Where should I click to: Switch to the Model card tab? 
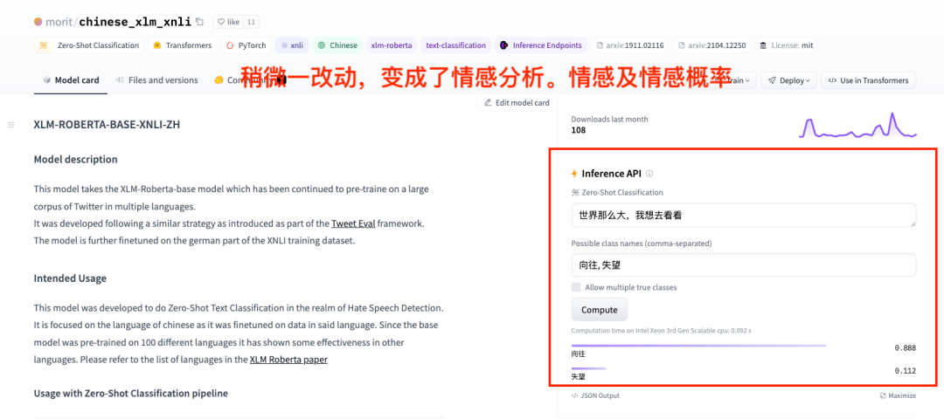pos(71,80)
